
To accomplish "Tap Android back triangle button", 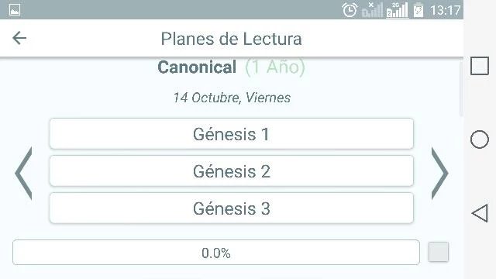I will pos(480,213).
